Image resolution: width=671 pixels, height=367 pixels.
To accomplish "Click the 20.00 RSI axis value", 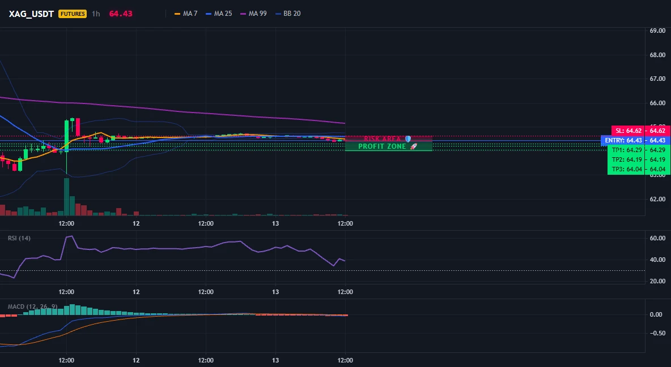I will pyautogui.click(x=658, y=281).
